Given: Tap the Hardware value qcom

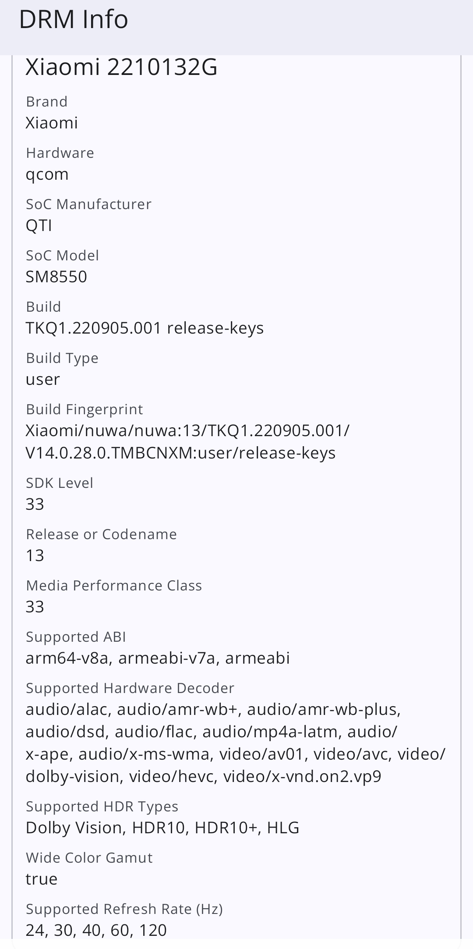Looking at the screenshot, I should click(x=47, y=174).
